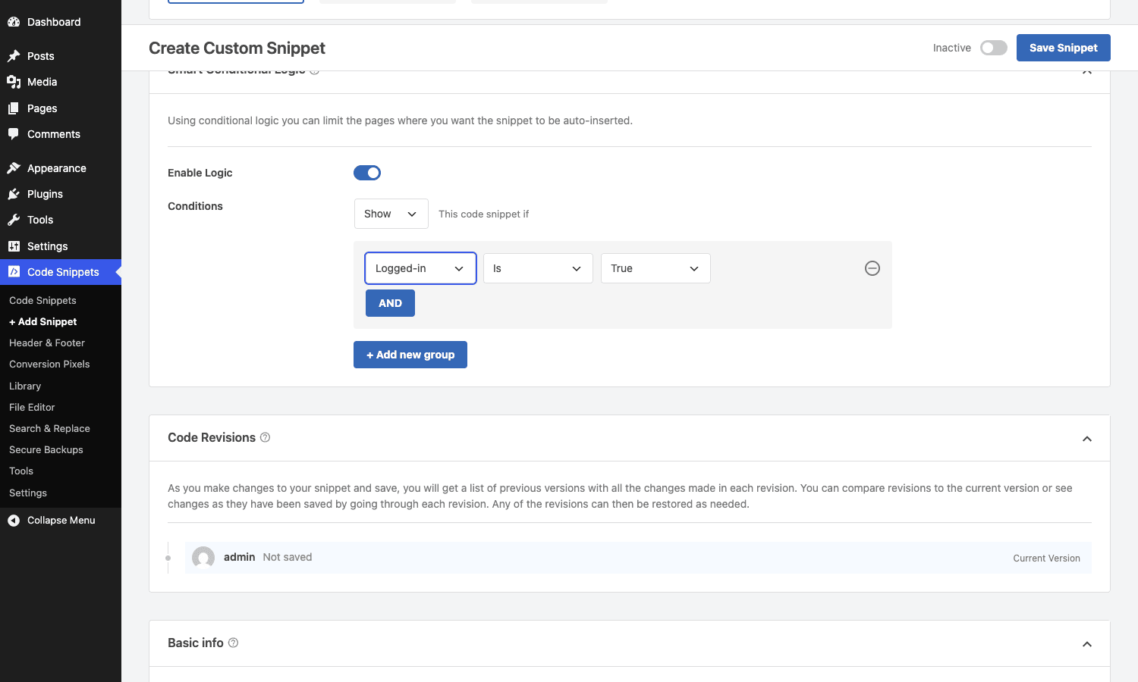Open the Tools item below Plugins
The height and width of the screenshot is (682, 1138).
coord(61,220)
